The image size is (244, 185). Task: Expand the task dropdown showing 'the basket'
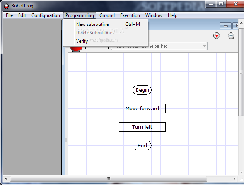(204, 46)
